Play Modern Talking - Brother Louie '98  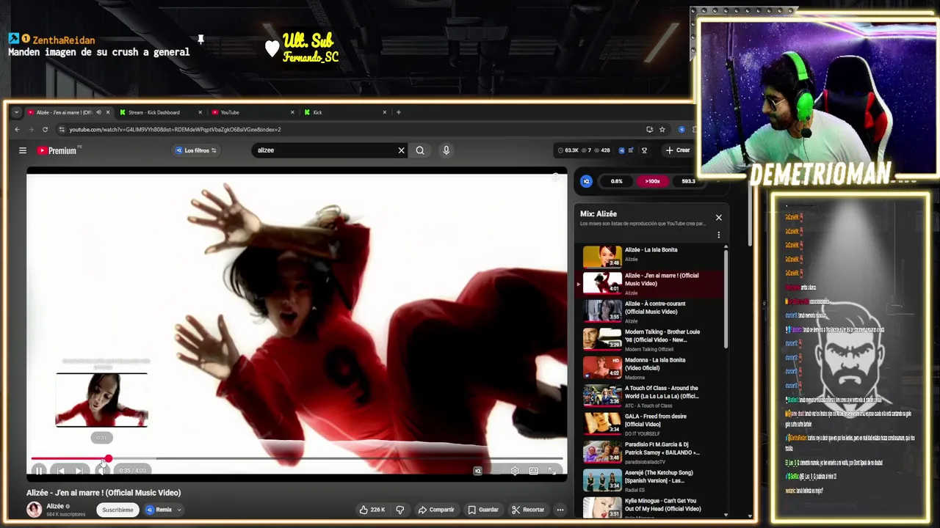(650, 340)
